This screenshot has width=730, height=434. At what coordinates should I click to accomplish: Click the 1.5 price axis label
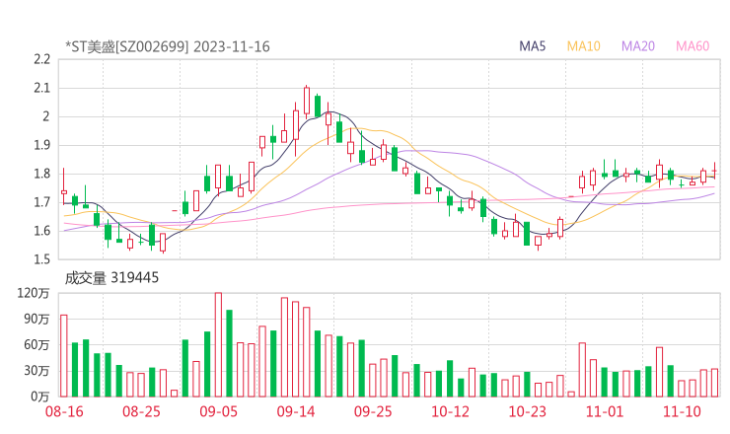point(41,258)
